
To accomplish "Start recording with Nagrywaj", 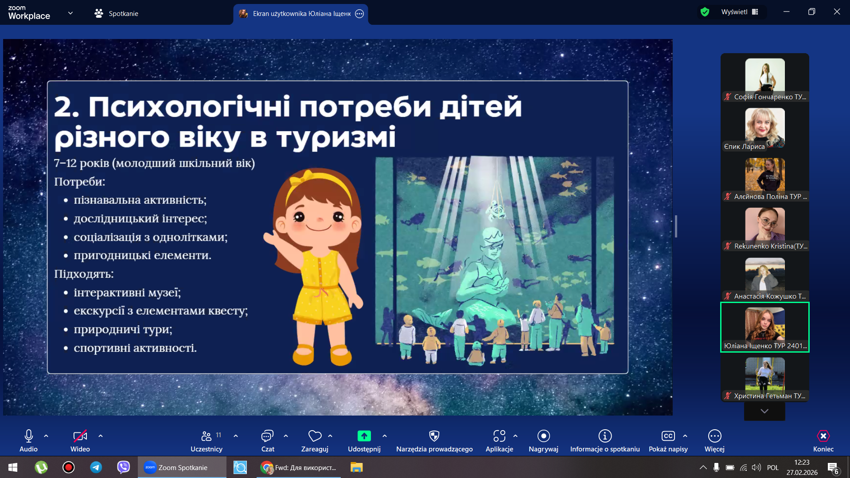I will pos(543,441).
